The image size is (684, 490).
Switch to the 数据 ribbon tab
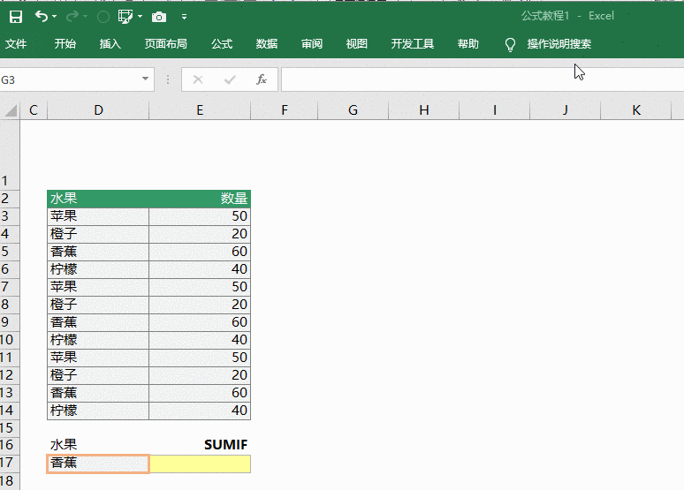tap(267, 44)
